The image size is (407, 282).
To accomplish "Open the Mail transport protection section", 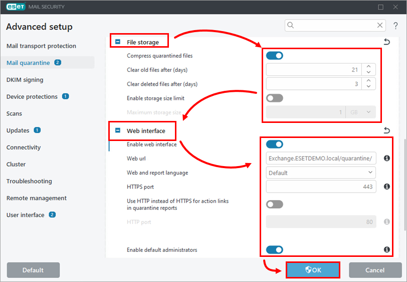I will [x=41, y=46].
